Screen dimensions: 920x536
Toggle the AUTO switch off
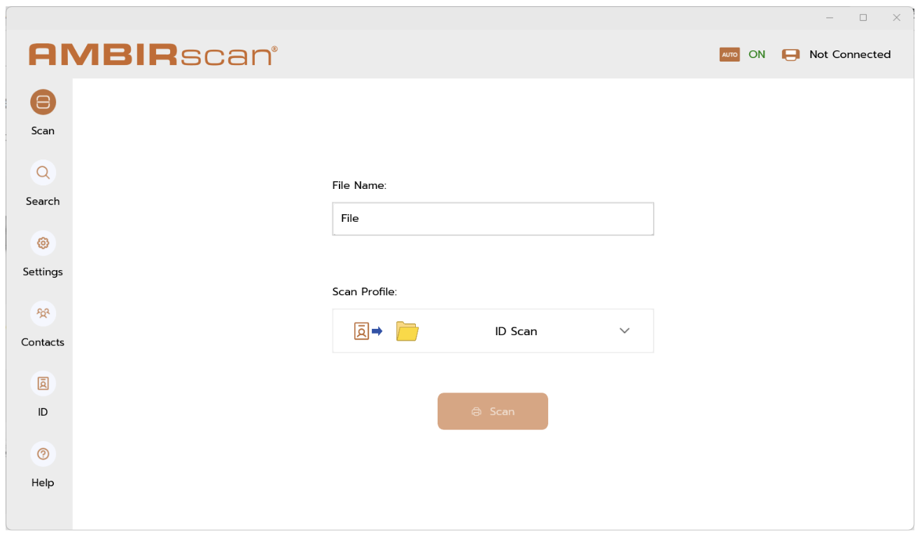(x=729, y=54)
